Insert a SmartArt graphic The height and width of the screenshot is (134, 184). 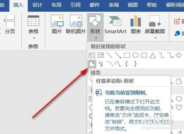tap(115, 24)
